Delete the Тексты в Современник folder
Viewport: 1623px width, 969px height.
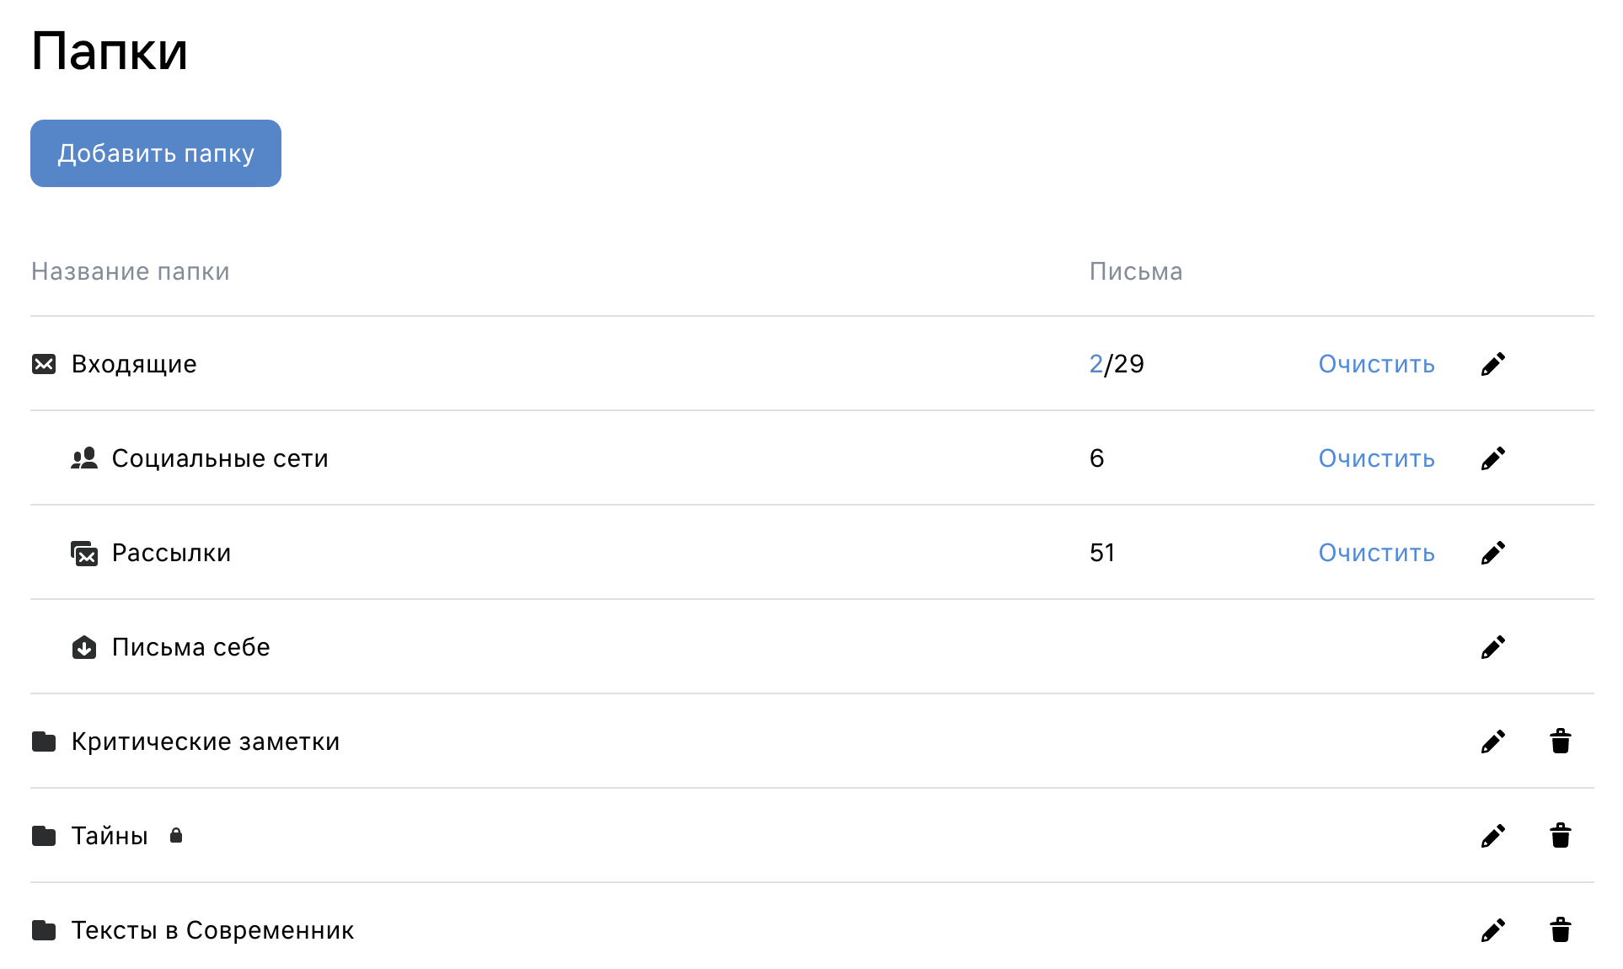(x=1560, y=930)
